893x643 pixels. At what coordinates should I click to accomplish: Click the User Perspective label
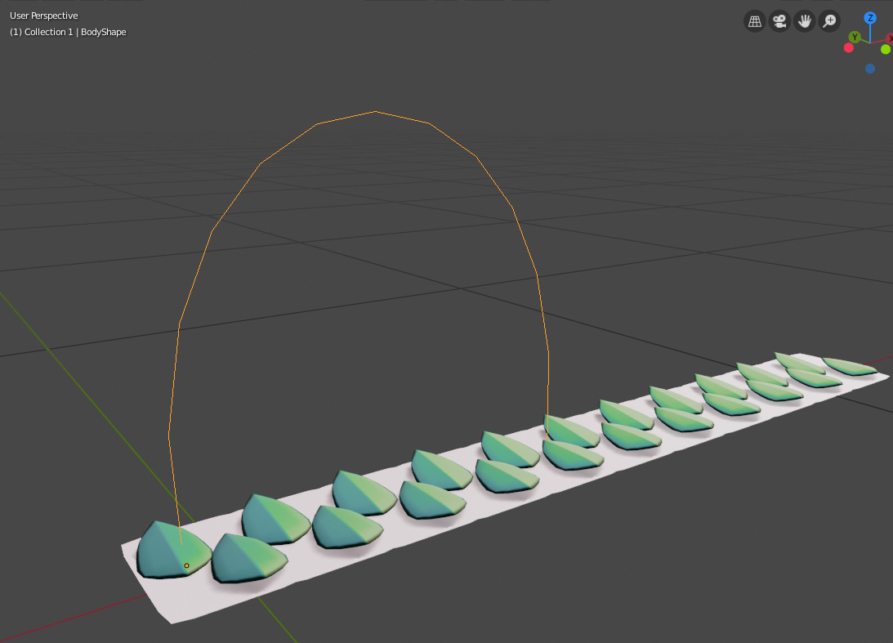click(44, 15)
